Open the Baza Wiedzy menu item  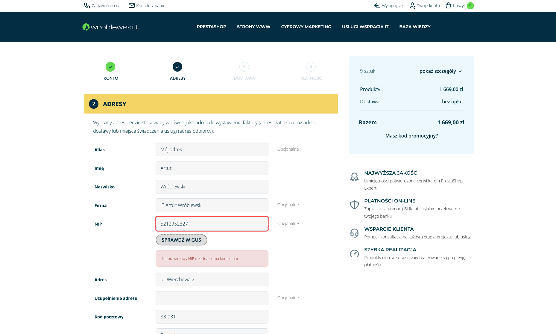[x=415, y=27]
